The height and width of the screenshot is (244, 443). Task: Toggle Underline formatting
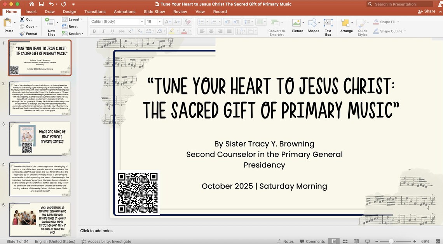point(112,31)
